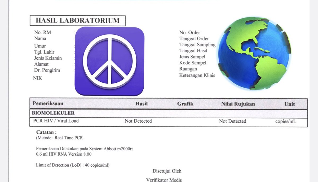Select the Keterangan Klinis label
Viewport: 318px width, 182px height.
(x=197, y=75)
